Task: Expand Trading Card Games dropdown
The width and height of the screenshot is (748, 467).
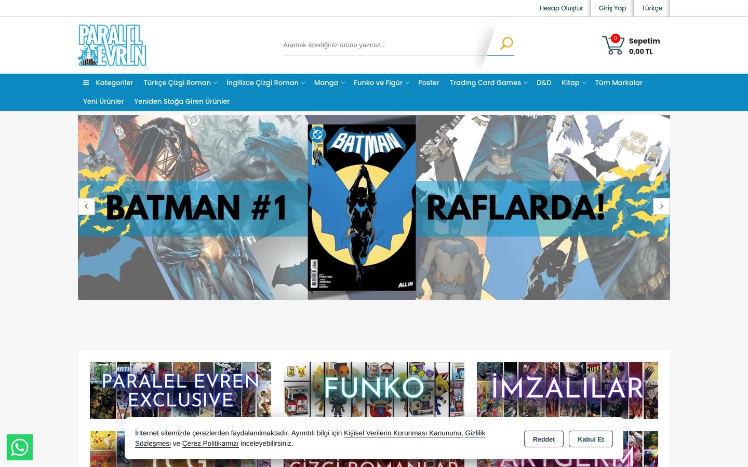Action: tap(488, 83)
